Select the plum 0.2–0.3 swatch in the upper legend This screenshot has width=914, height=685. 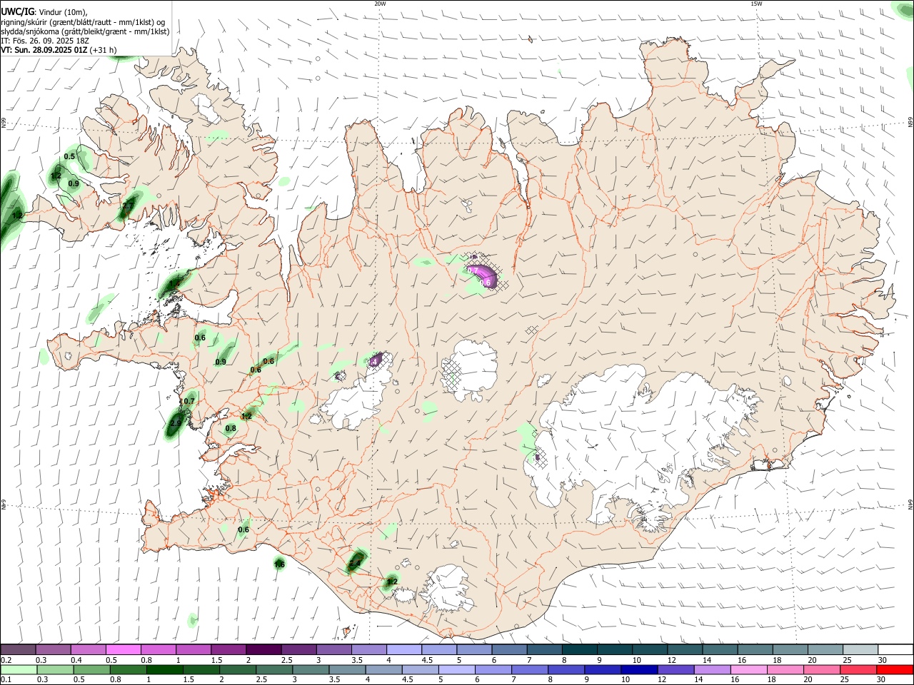pyautogui.click(x=18, y=649)
